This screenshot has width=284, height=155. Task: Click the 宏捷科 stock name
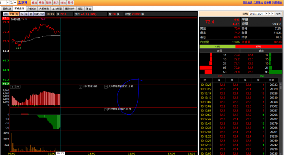pyautogui.click(x=22, y=2)
